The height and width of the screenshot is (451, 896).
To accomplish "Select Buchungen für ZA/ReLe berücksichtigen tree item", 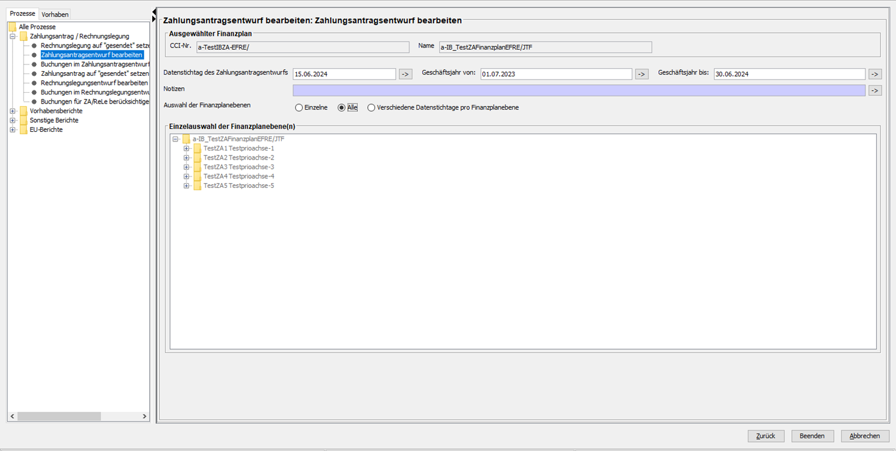I will (95, 102).
